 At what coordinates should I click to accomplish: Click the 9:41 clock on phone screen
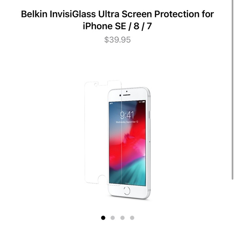coord(127,115)
